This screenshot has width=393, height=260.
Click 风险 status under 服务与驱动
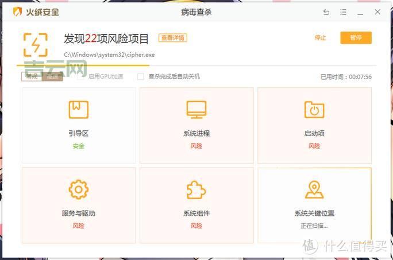coord(79,226)
